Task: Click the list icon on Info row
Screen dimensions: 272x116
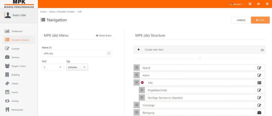Action: [259, 83]
